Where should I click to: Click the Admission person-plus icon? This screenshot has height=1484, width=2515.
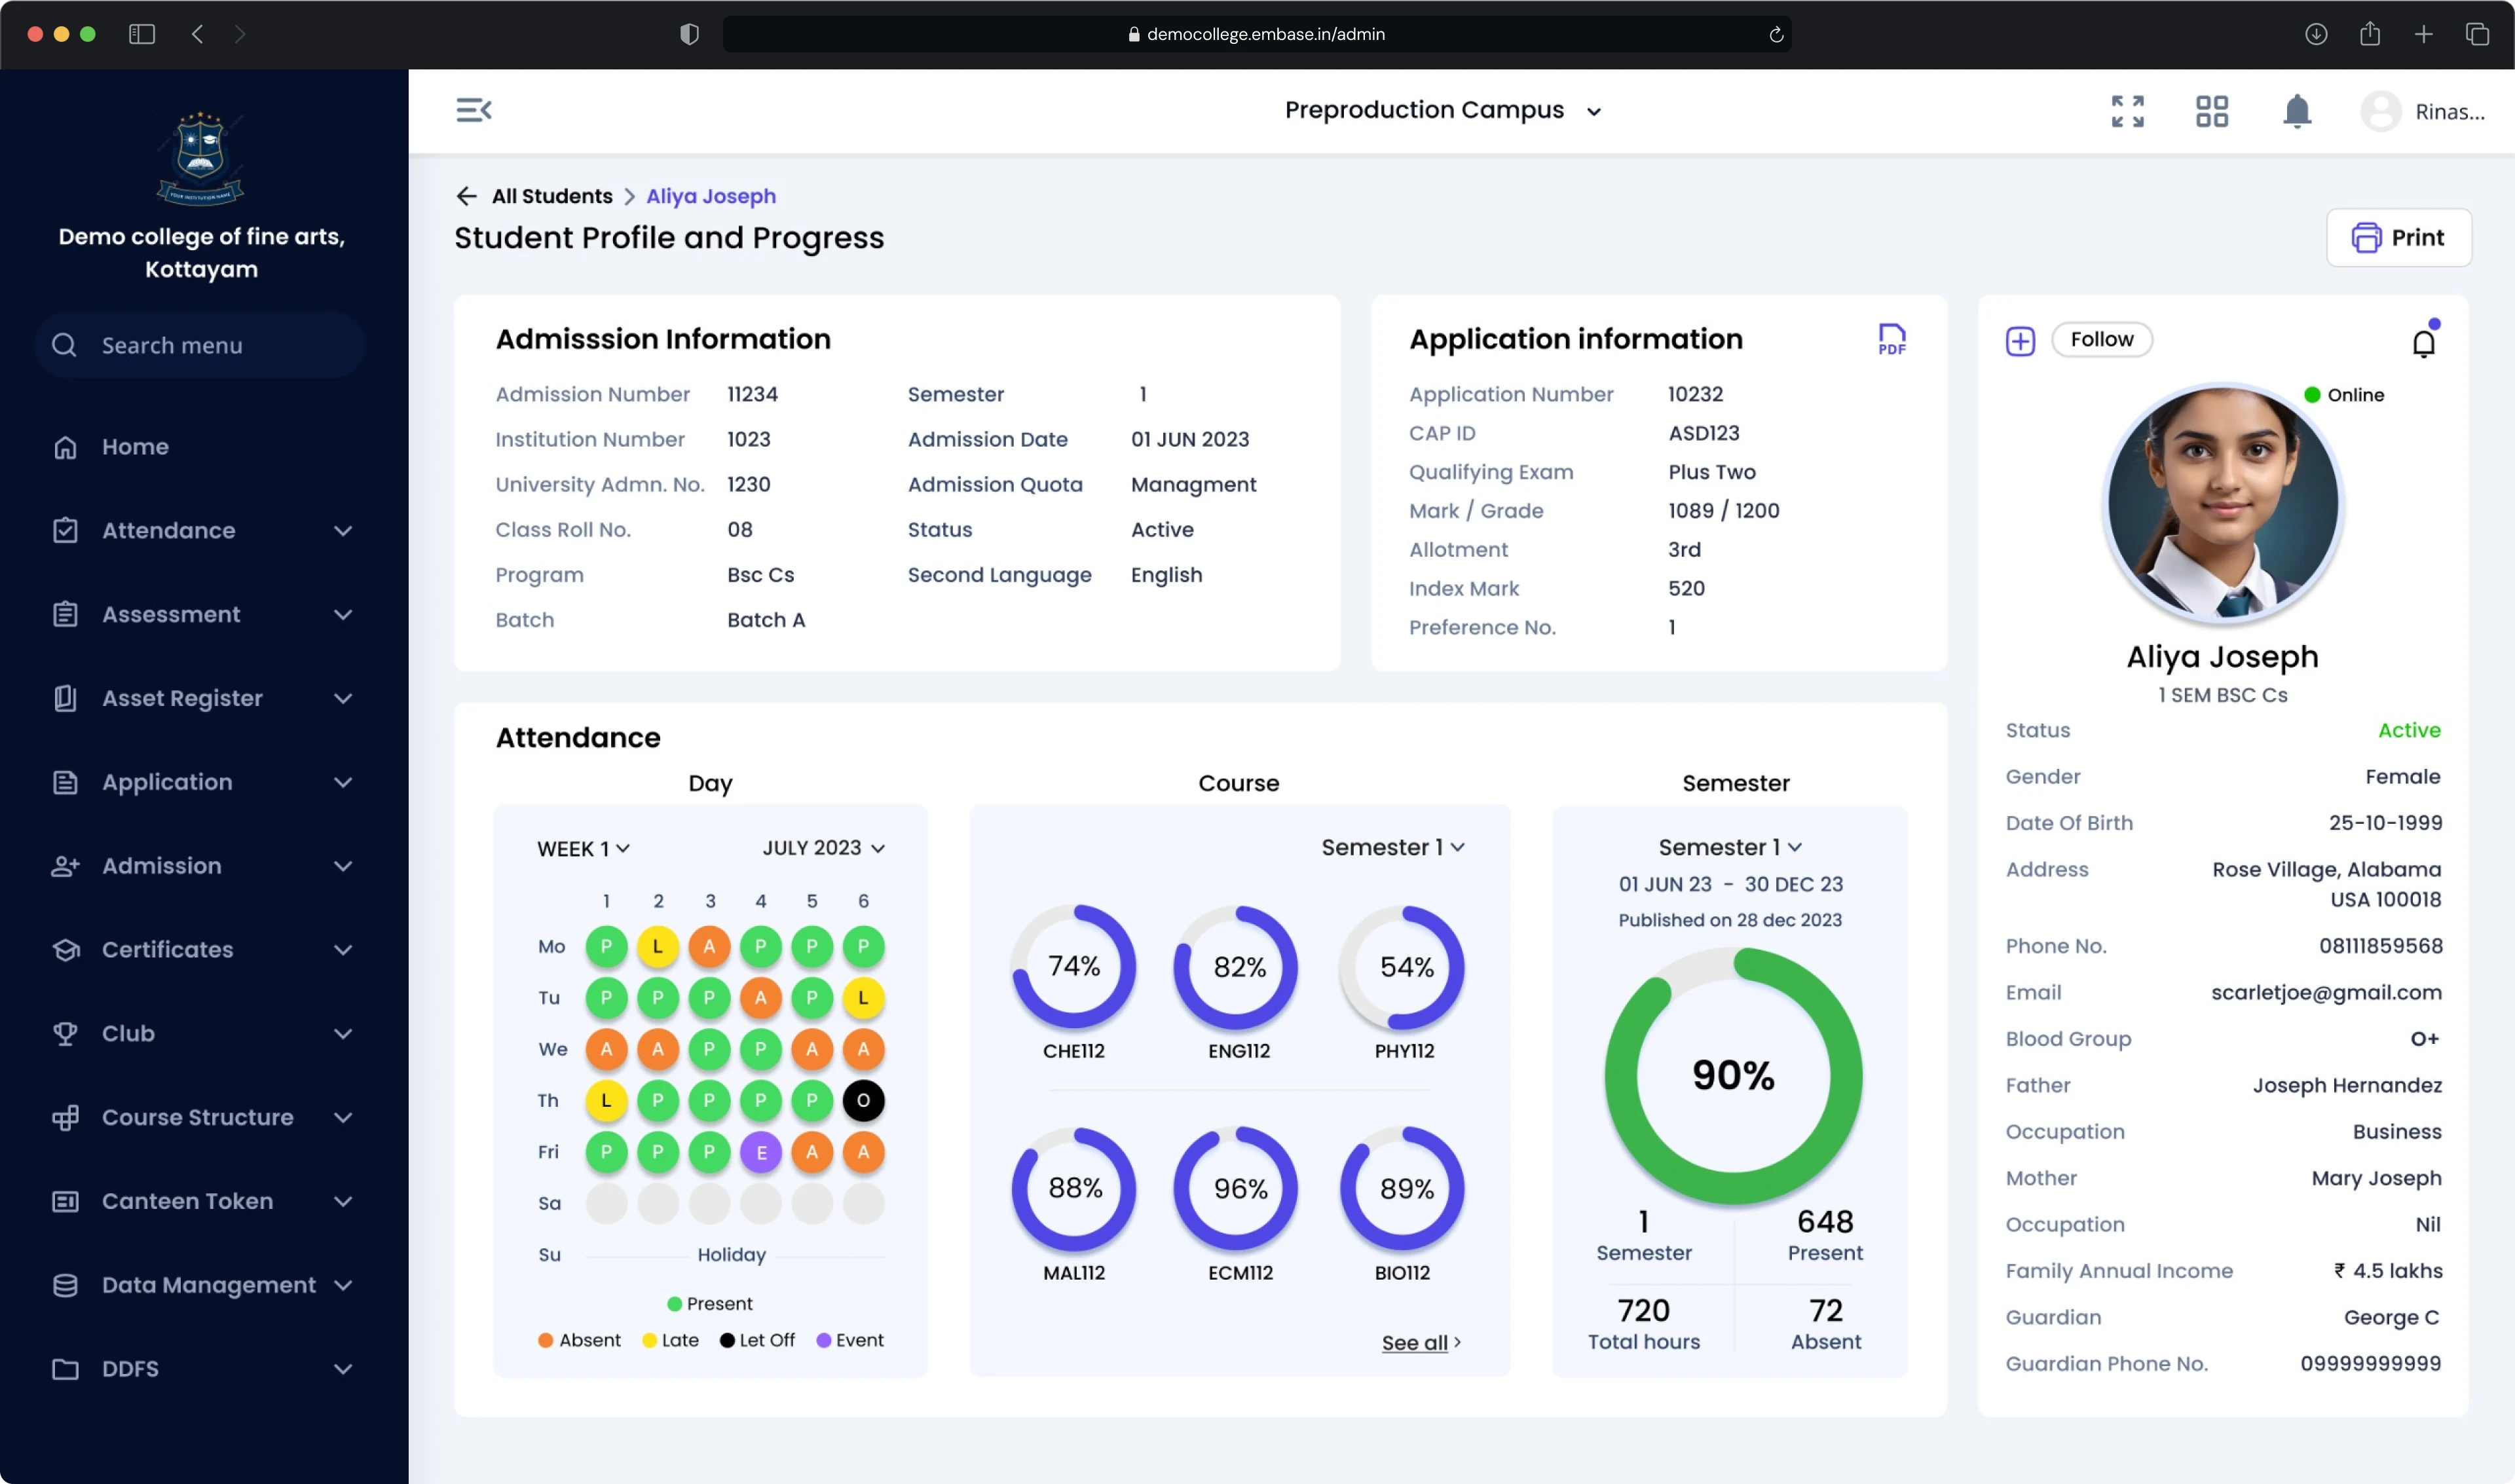(65, 866)
